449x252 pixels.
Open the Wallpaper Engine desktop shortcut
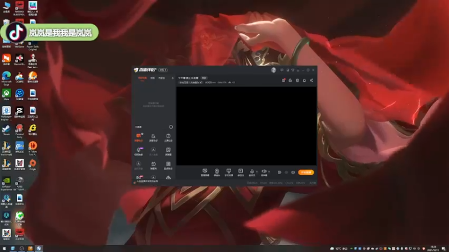(x=6, y=114)
